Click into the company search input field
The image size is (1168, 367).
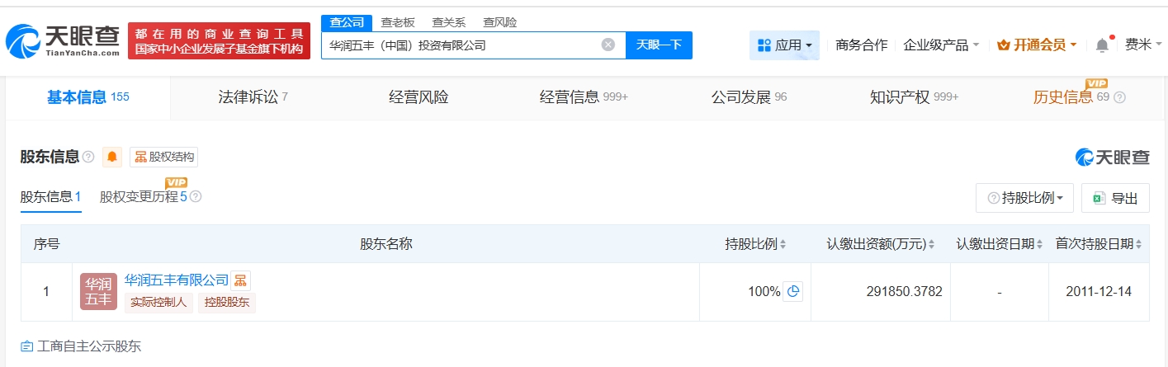point(458,45)
